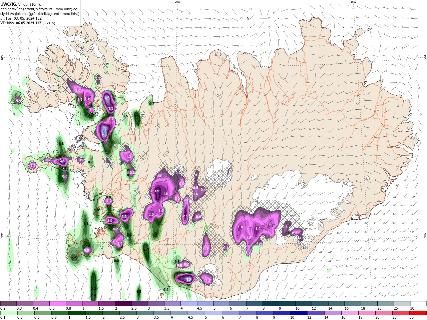Click the darkest purple 2 snow legend swatch
The height and width of the screenshot is (320, 427).
[123, 304]
